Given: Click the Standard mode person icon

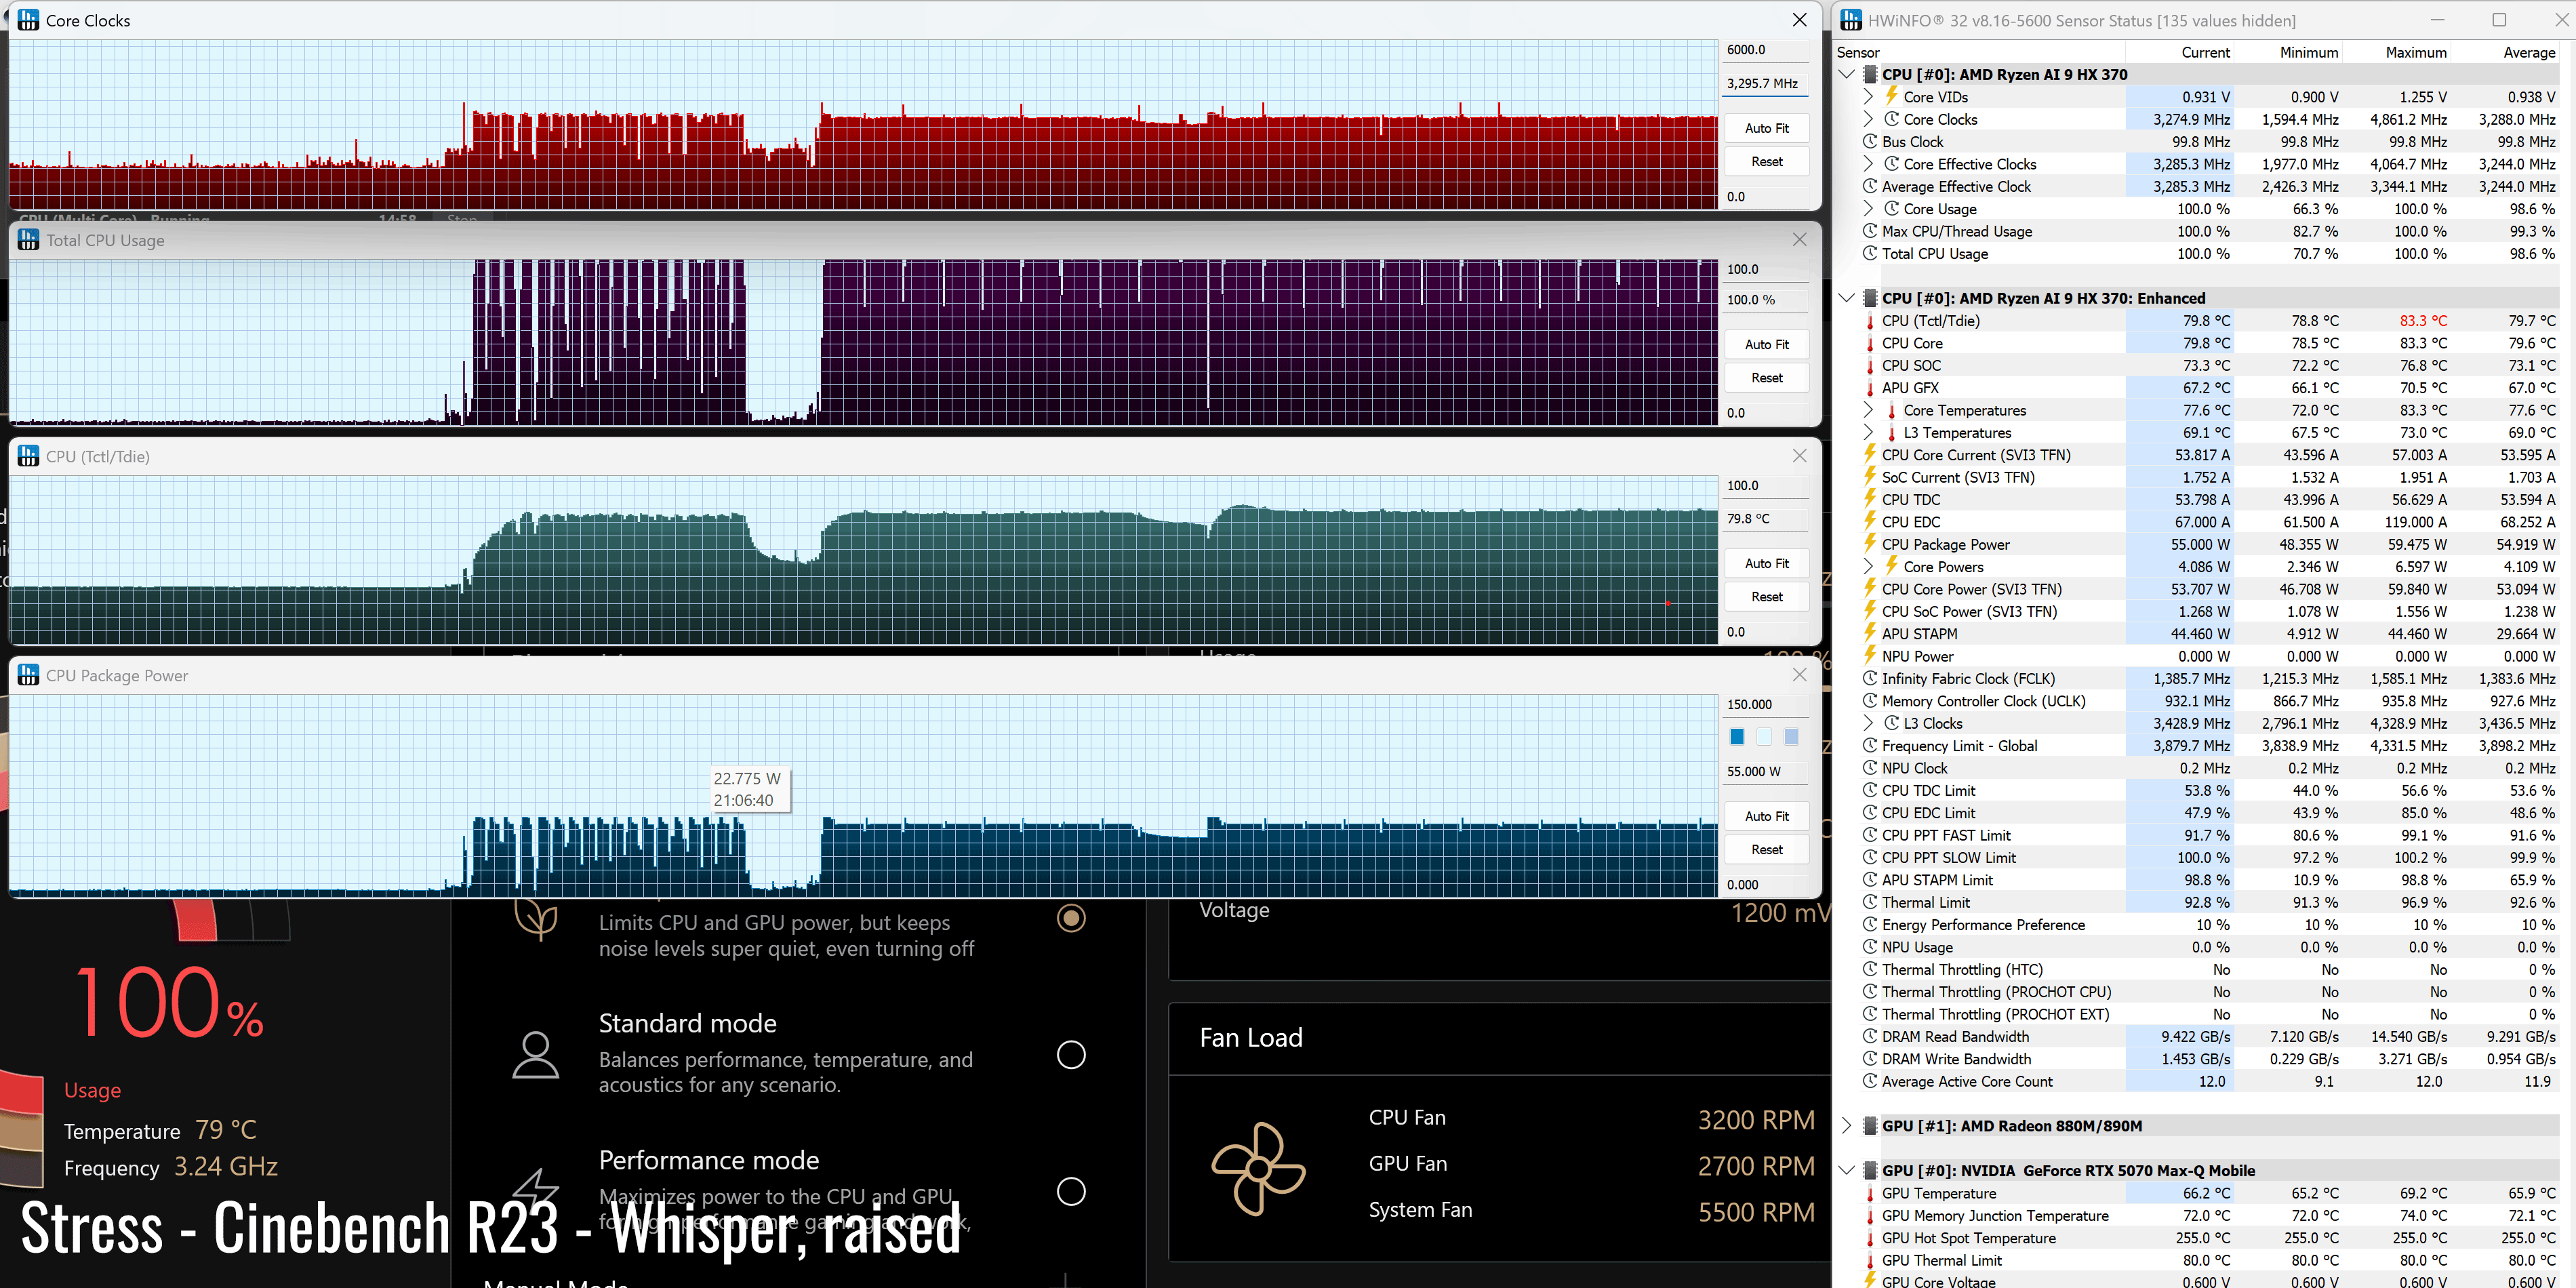Looking at the screenshot, I should [535, 1055].
